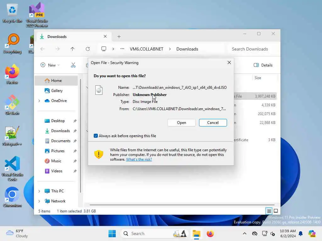
Task: Click the Cut scissors icon in Explorer toolbar
Action: click(x=73, y=65)
